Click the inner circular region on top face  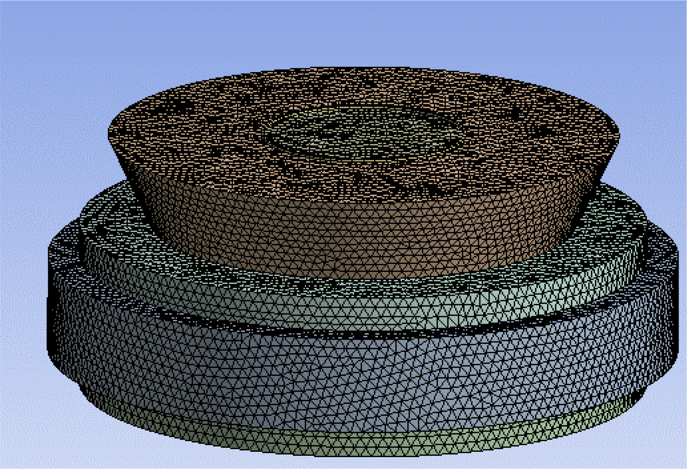click(362, 133)
